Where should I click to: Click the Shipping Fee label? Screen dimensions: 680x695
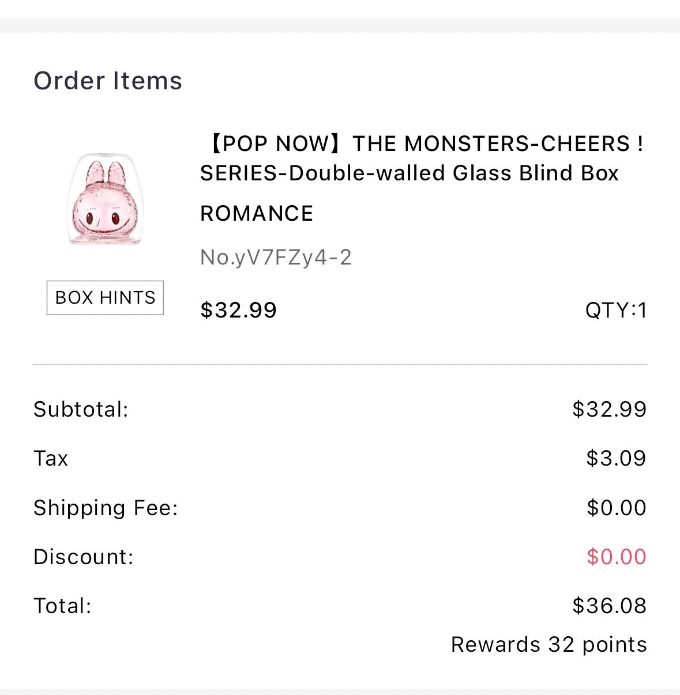106,508
